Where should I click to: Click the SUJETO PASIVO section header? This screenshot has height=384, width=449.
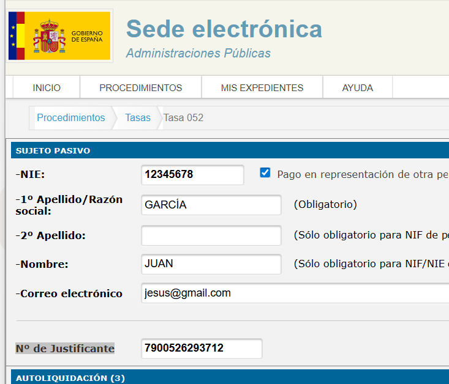pos(230,150)
